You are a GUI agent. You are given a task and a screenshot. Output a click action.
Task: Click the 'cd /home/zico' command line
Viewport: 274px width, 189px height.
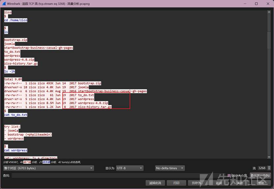[16, 20]
